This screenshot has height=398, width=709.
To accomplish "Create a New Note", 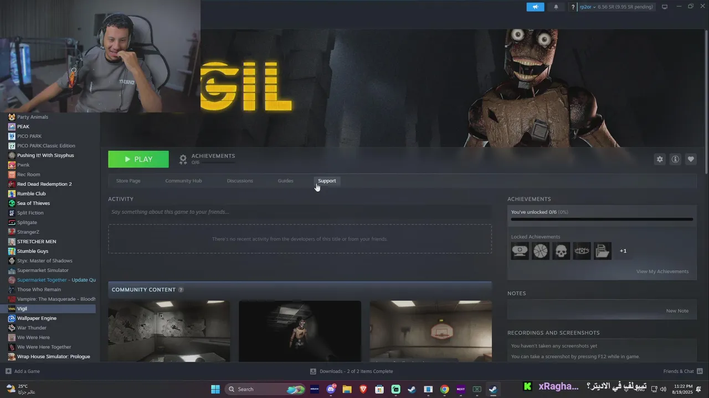I will pos(677,311).
